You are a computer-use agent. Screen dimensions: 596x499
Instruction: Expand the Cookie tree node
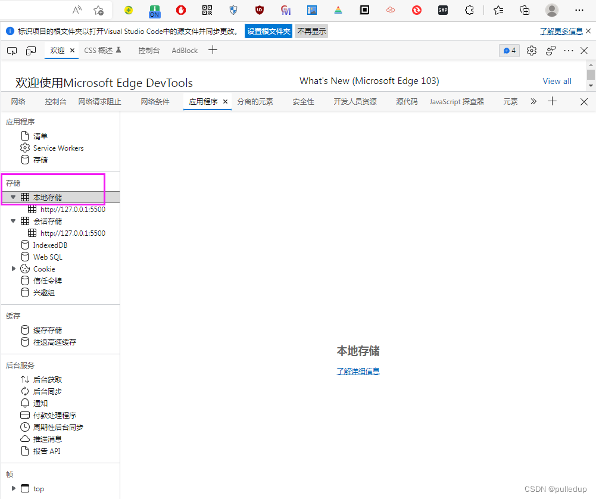click(x=14, y=269)
